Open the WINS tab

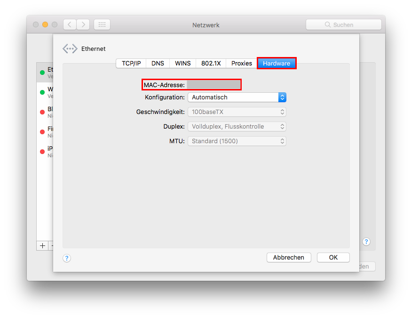tap(183, 63)
